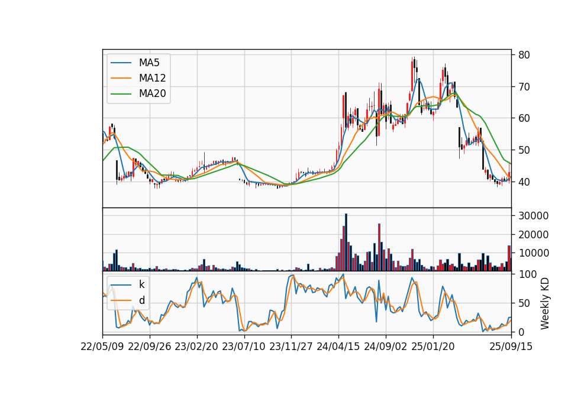Screen dimensions: 568x408
Task: Click the blue MA5 legend line sample
Action: 121,63
